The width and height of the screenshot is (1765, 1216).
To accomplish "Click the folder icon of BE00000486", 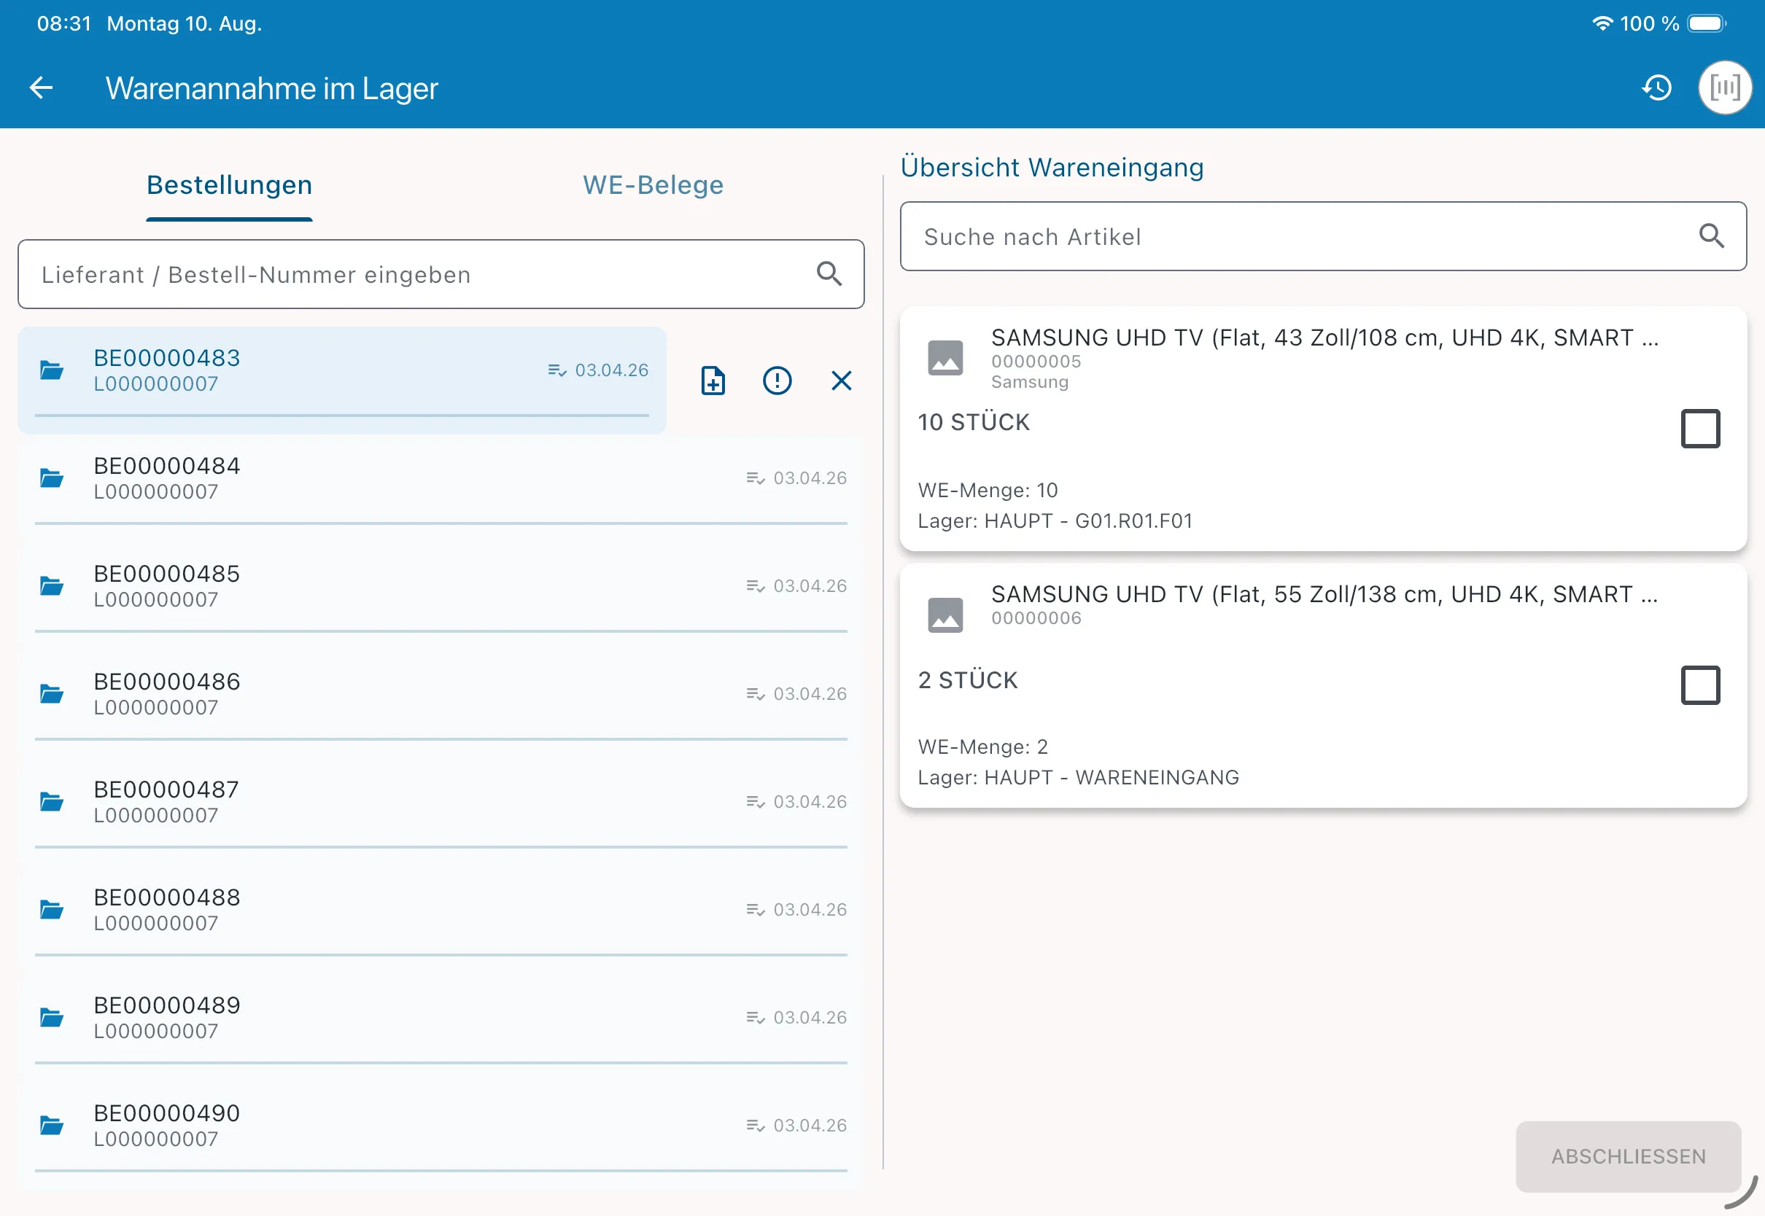I will (x=52, y=694).
